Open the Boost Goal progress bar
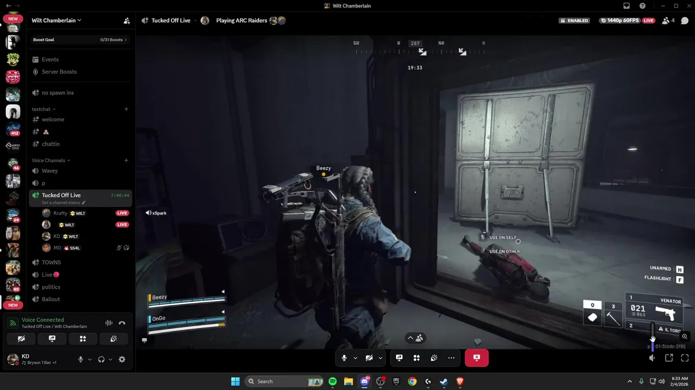 (80, 40)
